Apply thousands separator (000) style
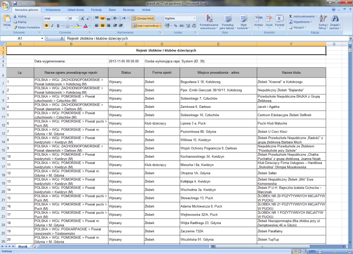Image resolution: width=353 pixels, height=254 pixels. [181, 26]
